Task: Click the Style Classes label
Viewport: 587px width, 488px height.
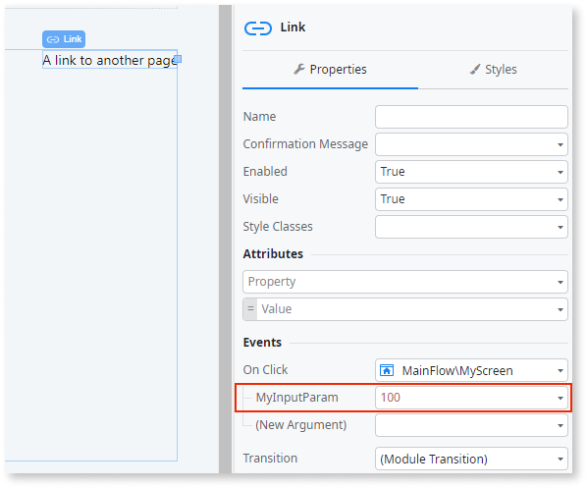Action: 278,227
